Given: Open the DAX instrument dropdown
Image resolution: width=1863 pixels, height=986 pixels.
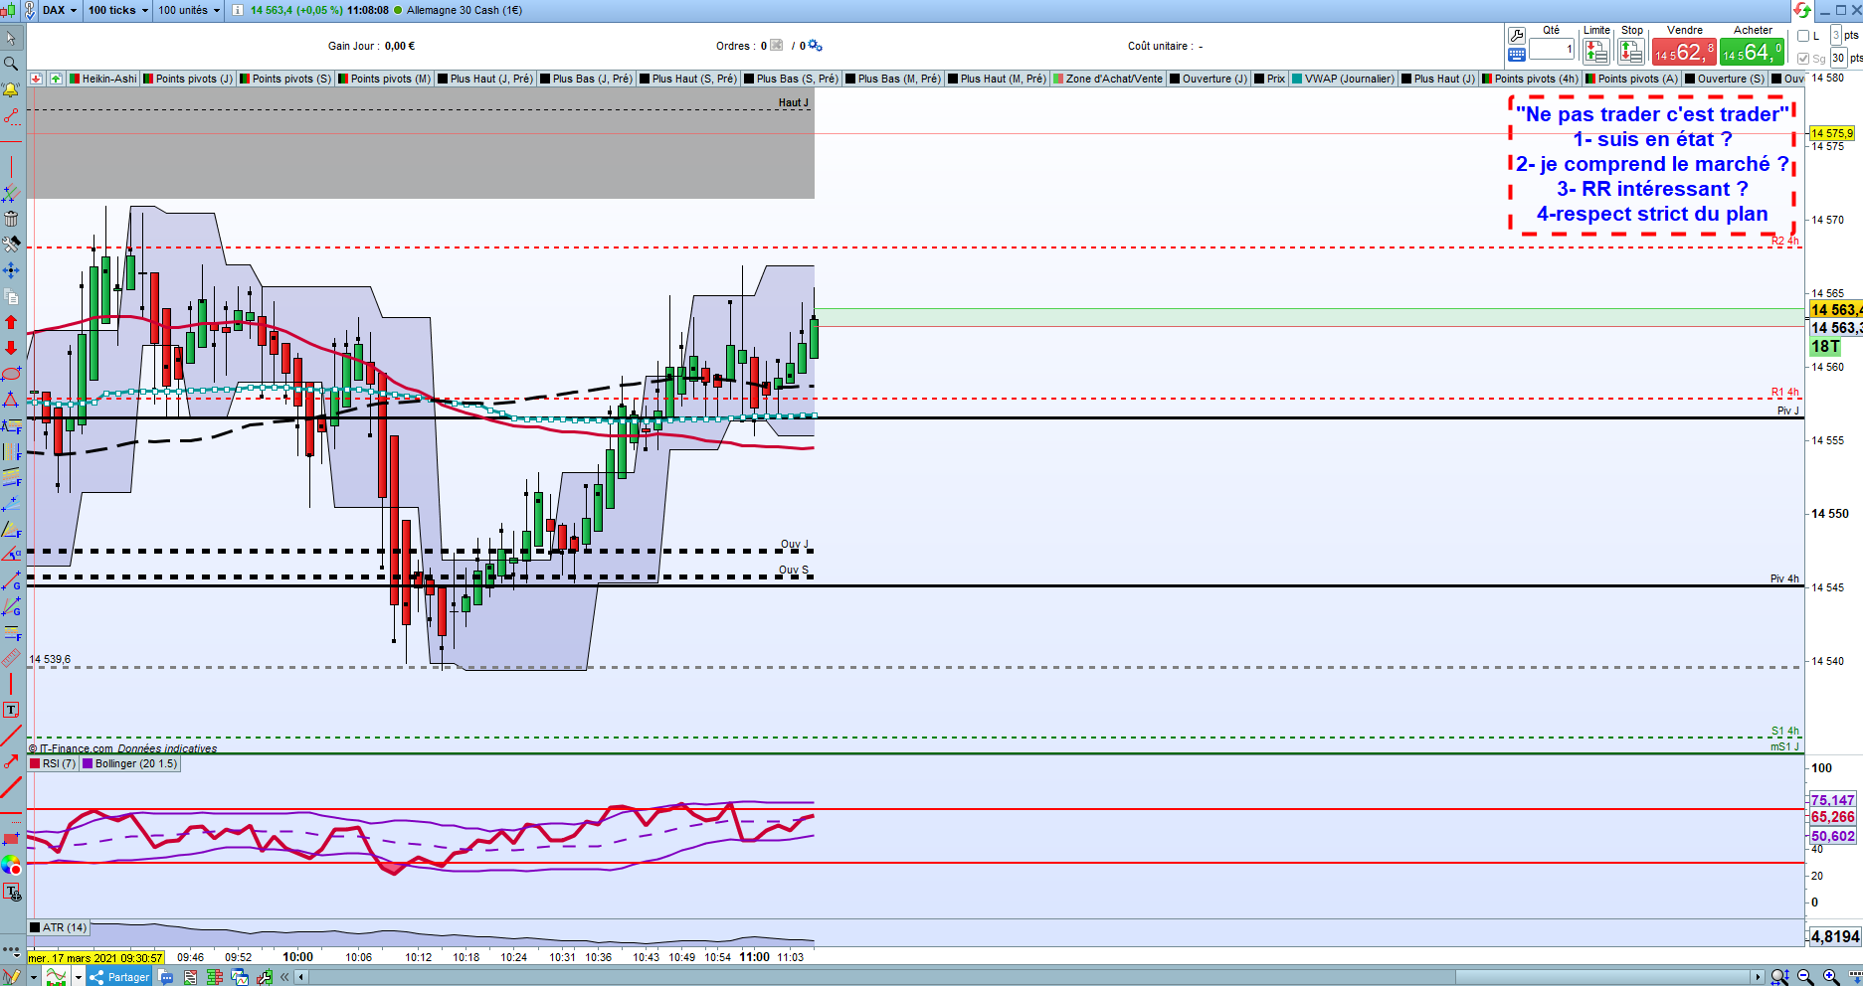Looking at the screenshot, I should point(60,10).
